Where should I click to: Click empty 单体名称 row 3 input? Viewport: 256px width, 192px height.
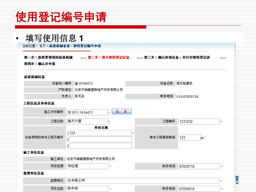pos(100,146)
